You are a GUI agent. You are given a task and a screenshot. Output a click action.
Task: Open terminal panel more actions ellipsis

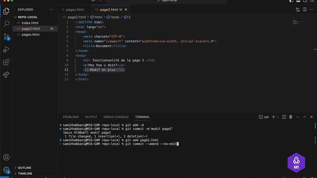pyautogui.click(x=298, y=117)
